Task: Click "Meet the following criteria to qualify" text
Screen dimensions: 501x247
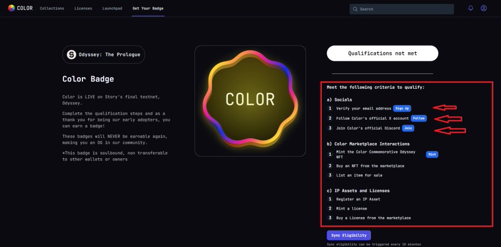Action: coord(376,87)
